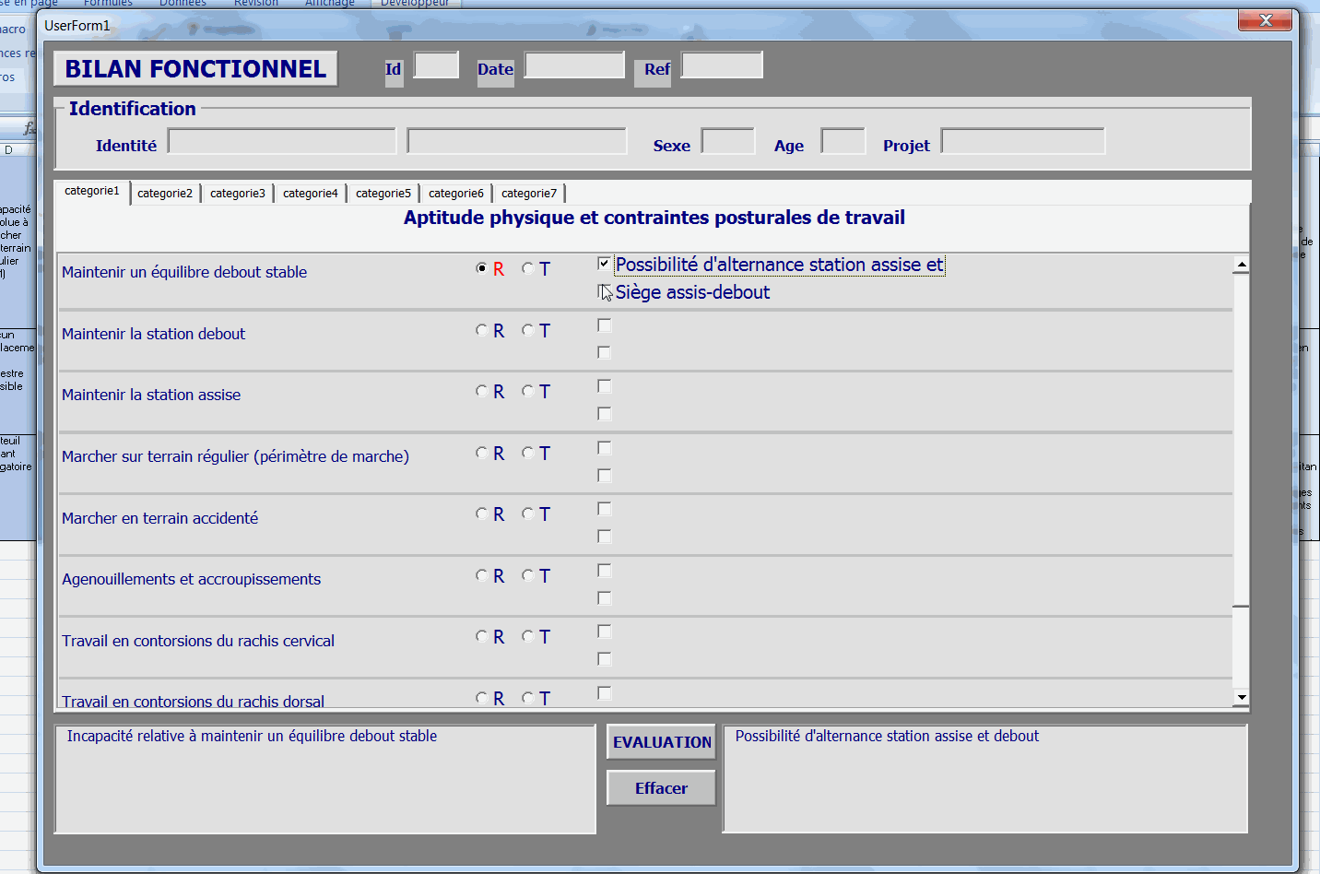The image size is (1320, 874).
Task: Switch to the categorie2 tab
Action: point(165,194)
